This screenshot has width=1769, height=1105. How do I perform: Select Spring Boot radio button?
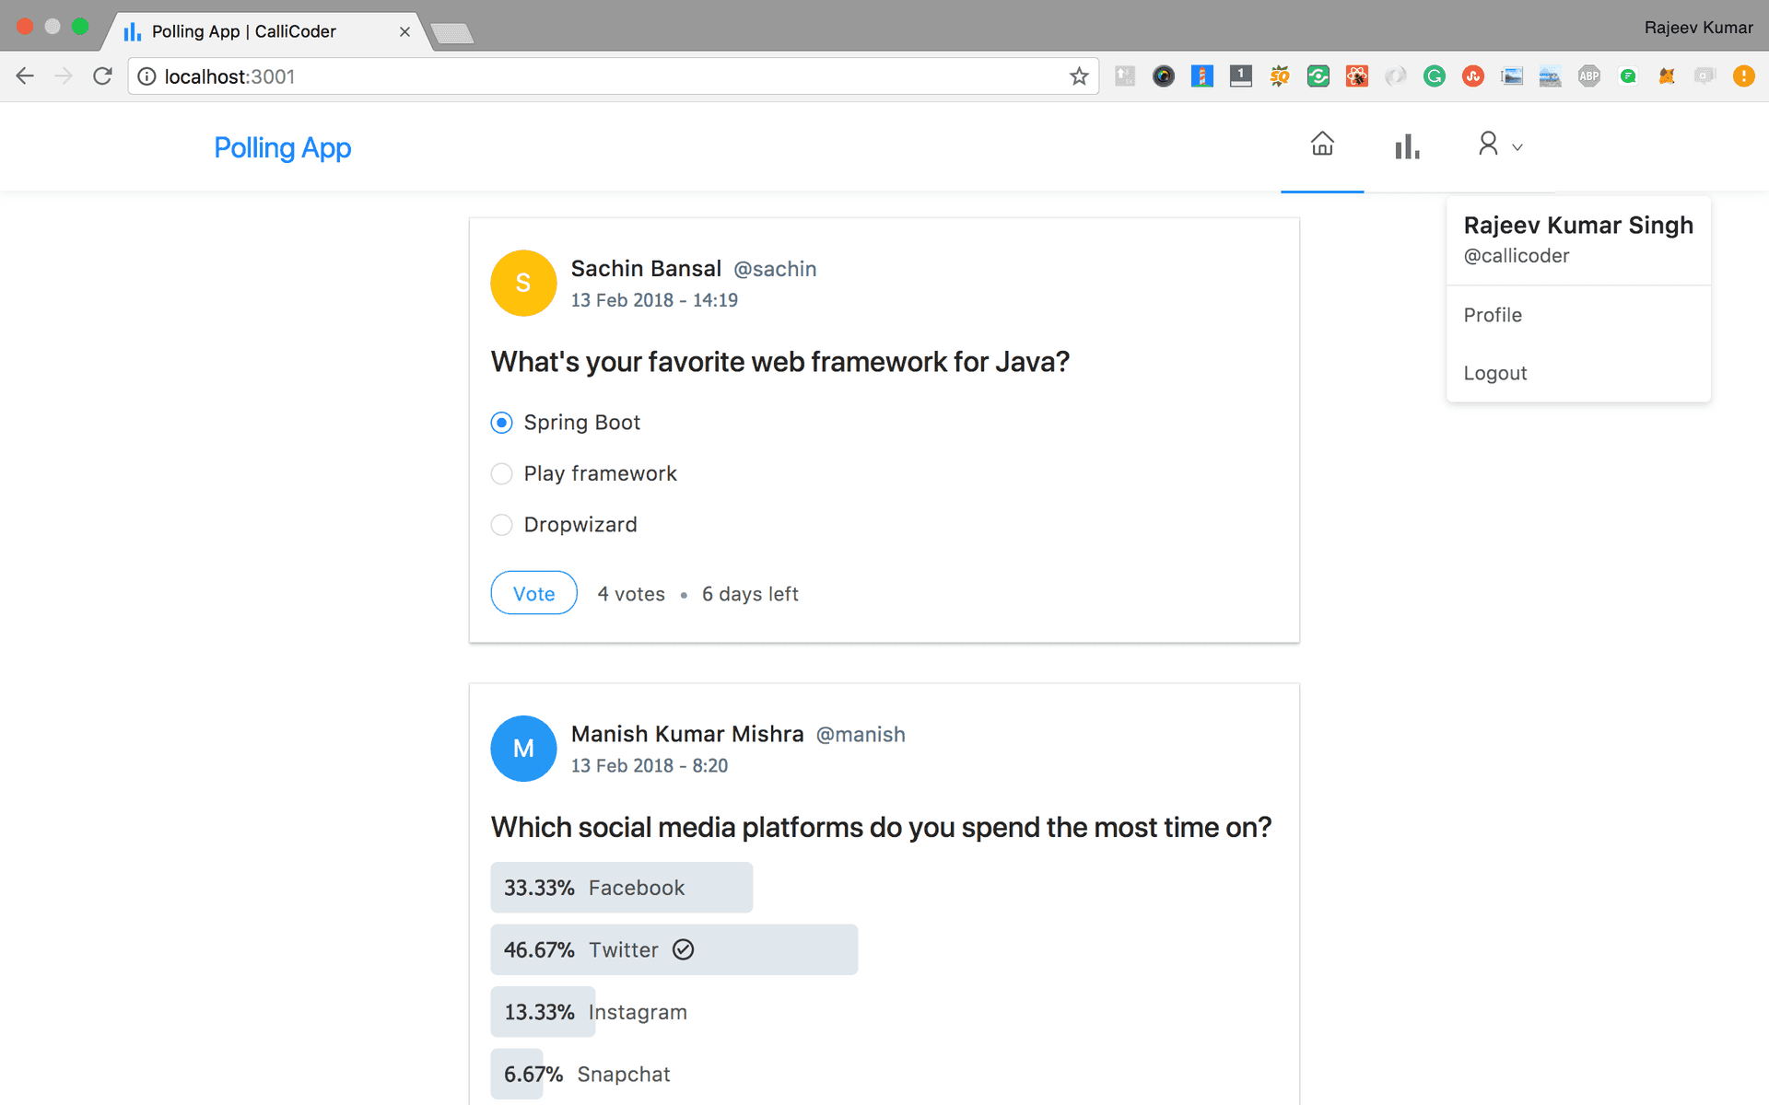(x=502, y=422)
